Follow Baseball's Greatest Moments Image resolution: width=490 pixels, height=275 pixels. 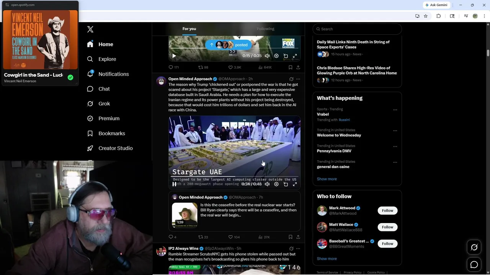[x=387, y=244]
